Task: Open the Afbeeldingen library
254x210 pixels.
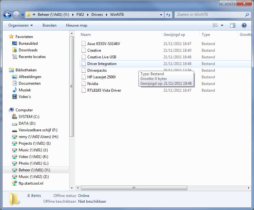Action: coord(30,77)
